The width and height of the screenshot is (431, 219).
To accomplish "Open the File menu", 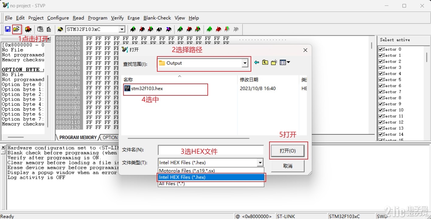I will click(9, 18).
